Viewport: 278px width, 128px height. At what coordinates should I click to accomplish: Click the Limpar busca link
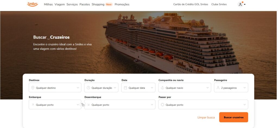coord(206,117)
